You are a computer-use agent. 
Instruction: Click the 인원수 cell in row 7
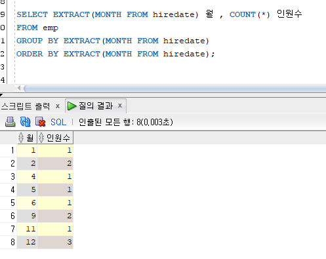click(55, 229)
